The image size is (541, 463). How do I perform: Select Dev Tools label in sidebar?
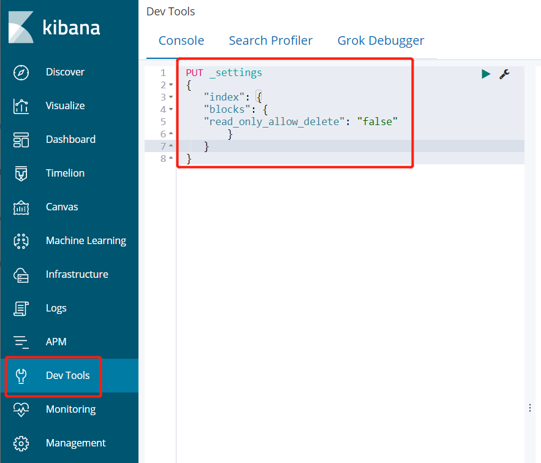click(x=68, y=375)
